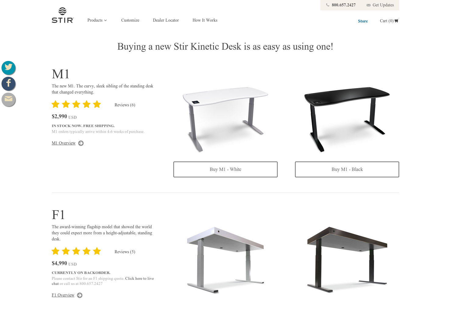451x316 pixels.
Task: Click Buy M1 - White
Action: pyautogui.click(x=225, y=169)
